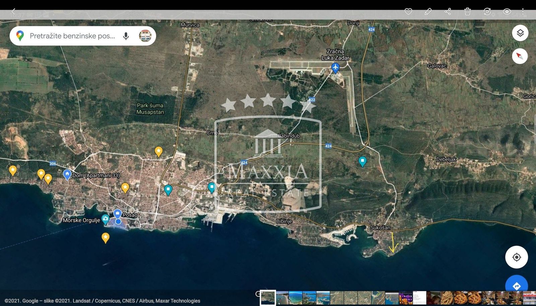
Task: Tap the Dom (Apartmani 33) home pin
Action: point(67,174)
